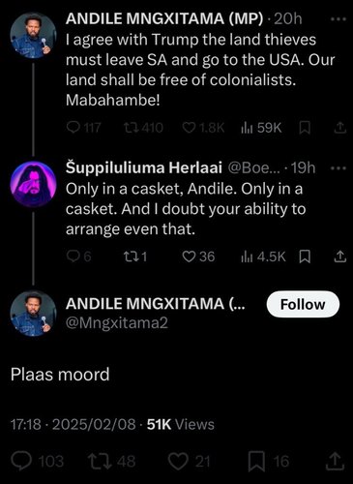Screen dimensions: 353x484
Task: Share the casket reply tweet
Action: (x=339, y=257)
